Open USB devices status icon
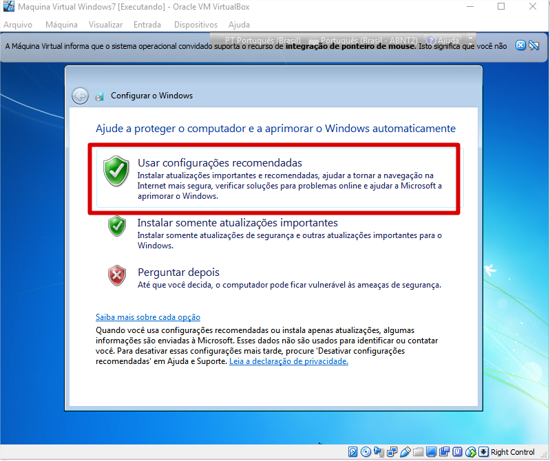The height and width of the screenshot is (461, 550). click(405, 452)
